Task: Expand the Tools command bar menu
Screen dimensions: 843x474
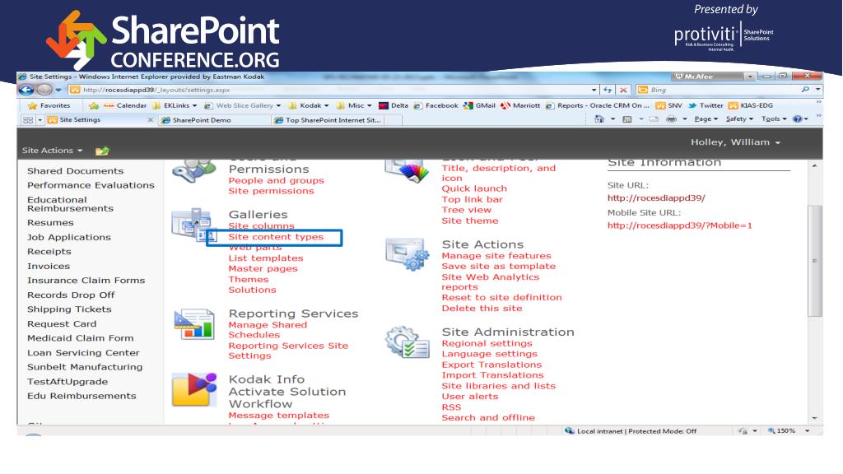Action: (x=774, y=118)
